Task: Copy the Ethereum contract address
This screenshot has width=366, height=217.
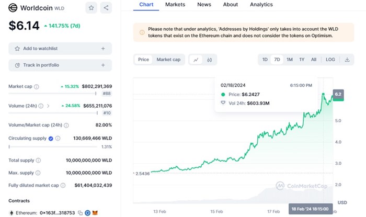Action: point(80,213)
